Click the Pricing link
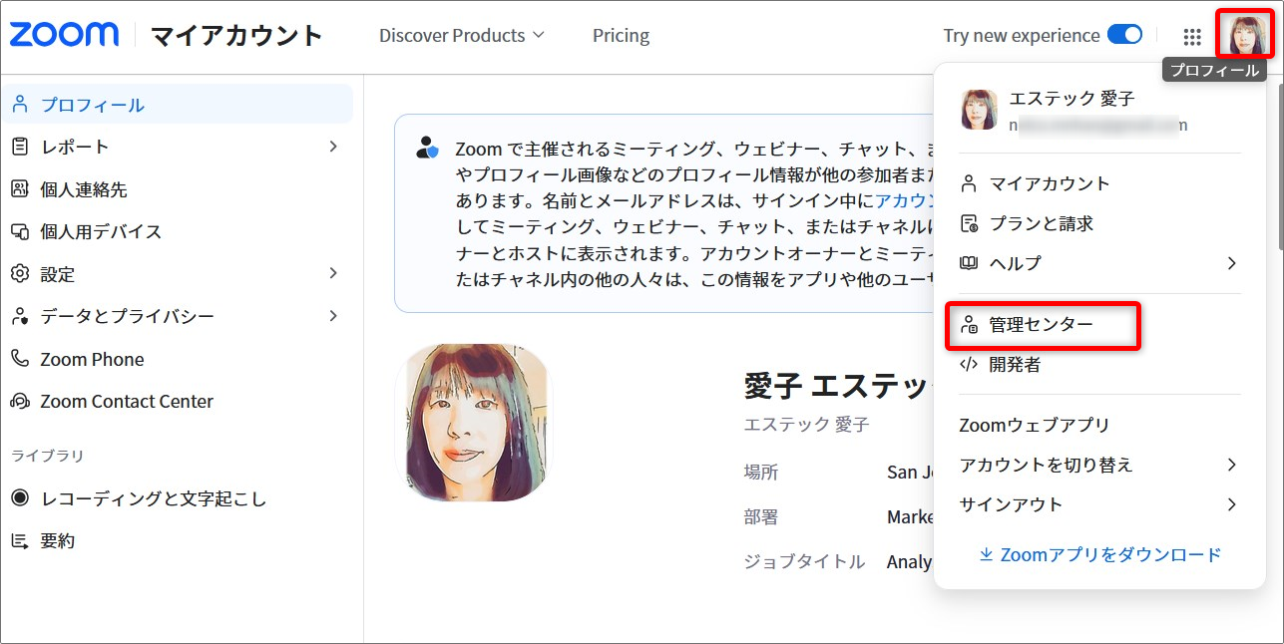 click(621, 36)
